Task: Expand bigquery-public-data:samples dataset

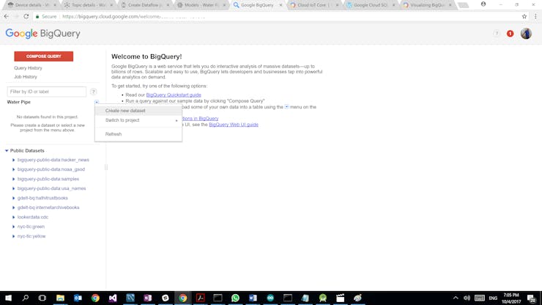Action: coord(13,179)
